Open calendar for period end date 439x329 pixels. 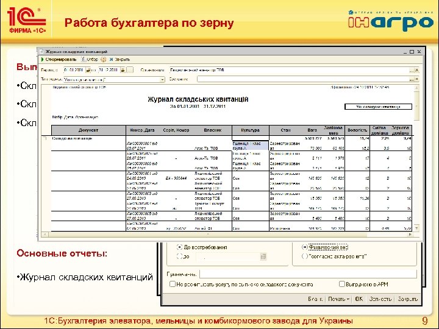(x=123, y=70)
